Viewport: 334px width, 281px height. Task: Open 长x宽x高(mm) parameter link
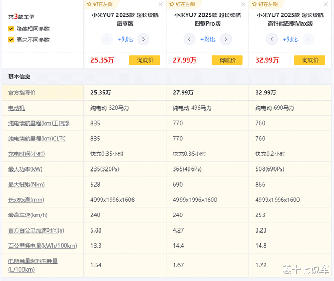[26, 200]
